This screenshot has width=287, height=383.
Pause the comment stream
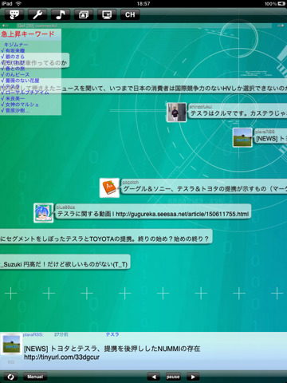click(173, 377)
